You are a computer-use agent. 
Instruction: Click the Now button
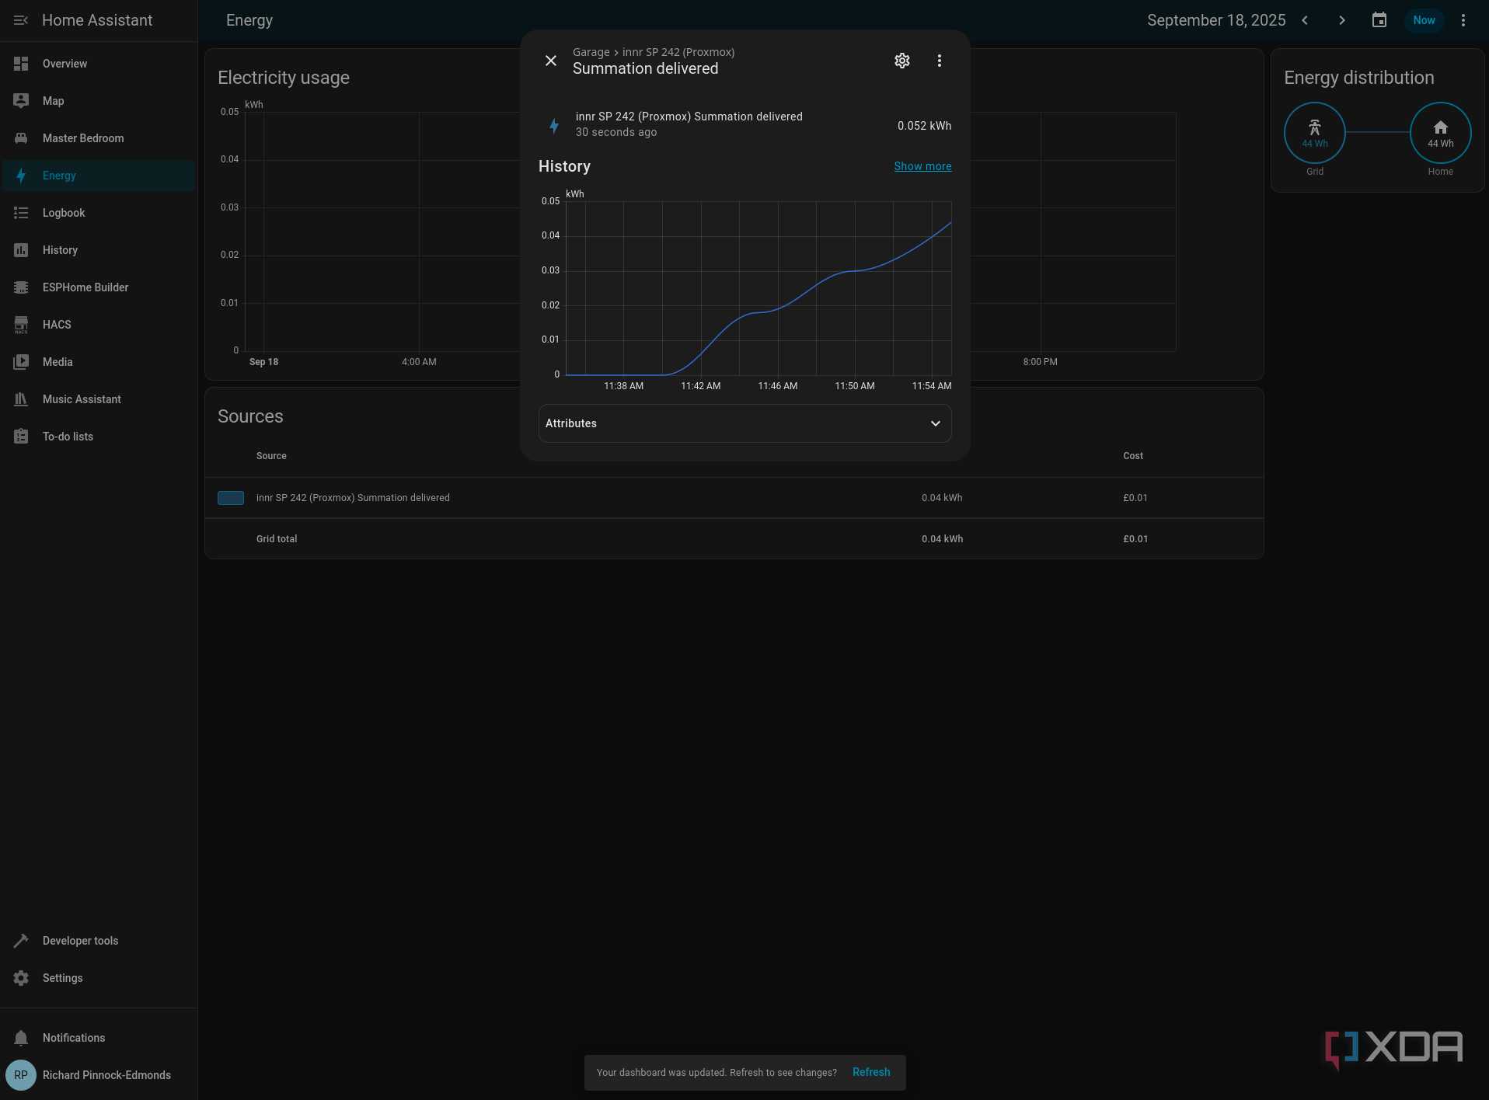[1424, 20]
